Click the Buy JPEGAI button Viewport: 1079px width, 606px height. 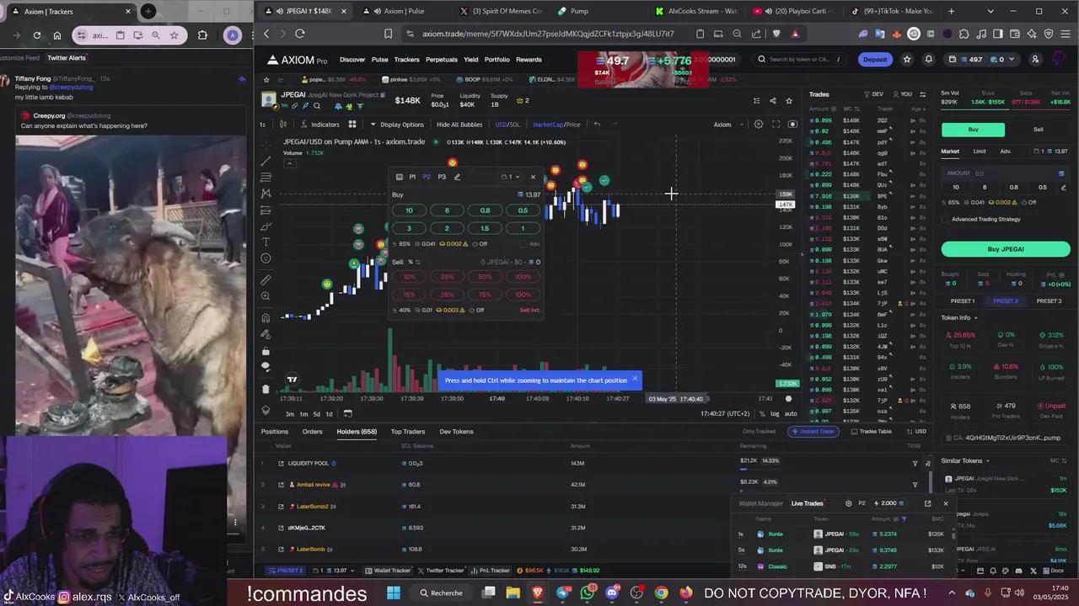[x=1006, y=249]
